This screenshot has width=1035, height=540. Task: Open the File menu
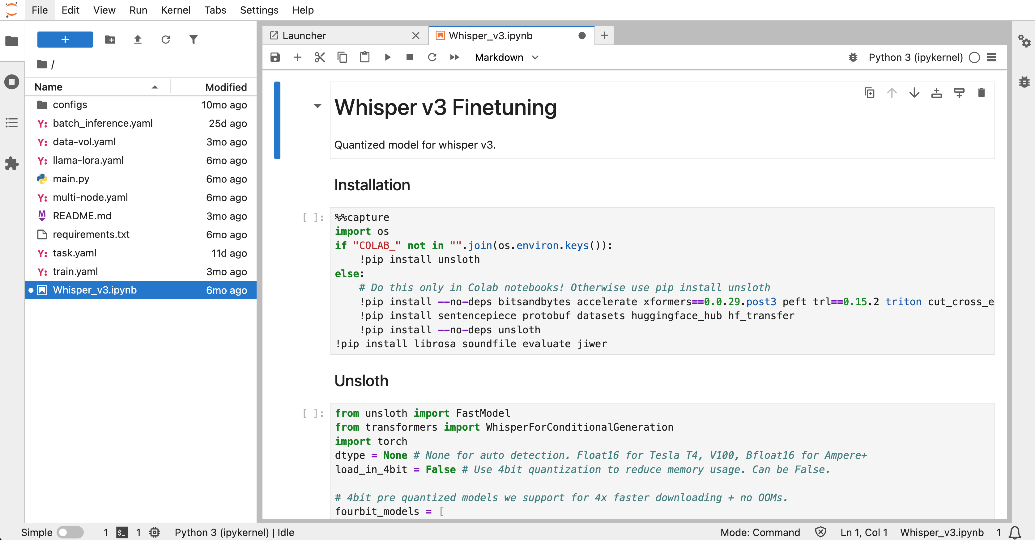[39, 10]
